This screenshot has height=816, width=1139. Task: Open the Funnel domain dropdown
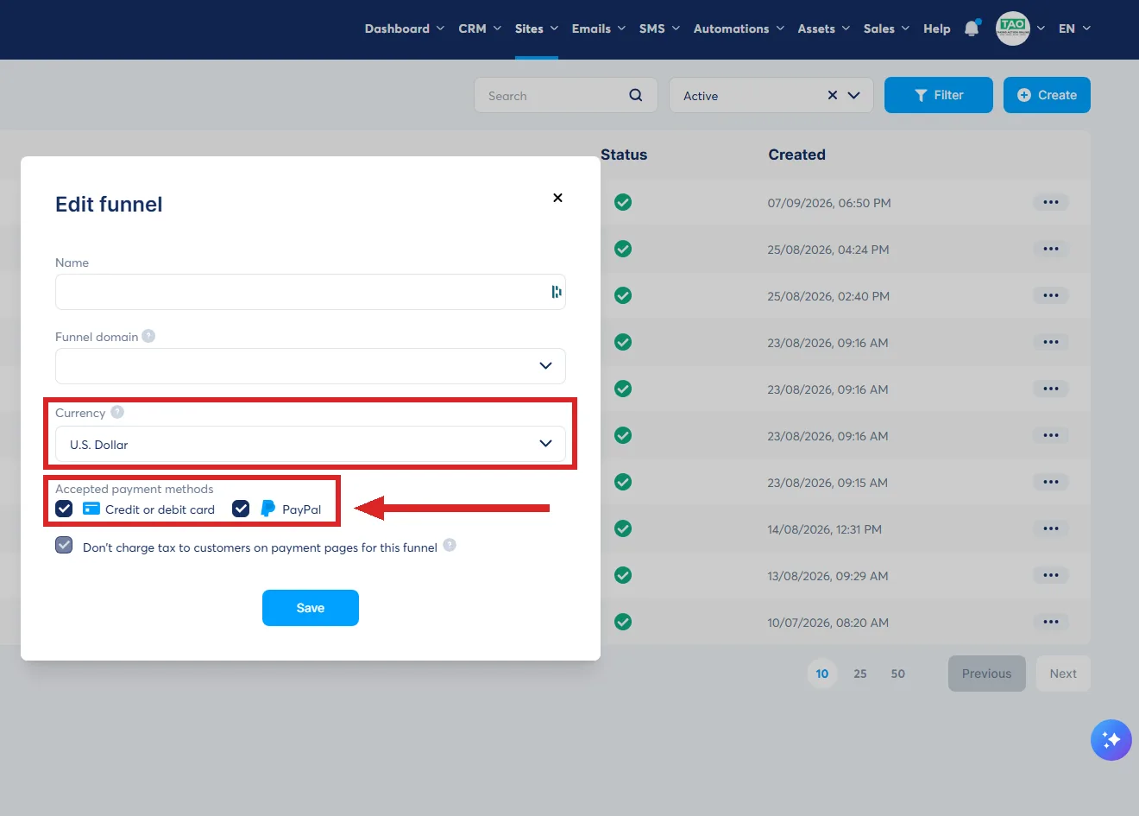pos(311,366)
